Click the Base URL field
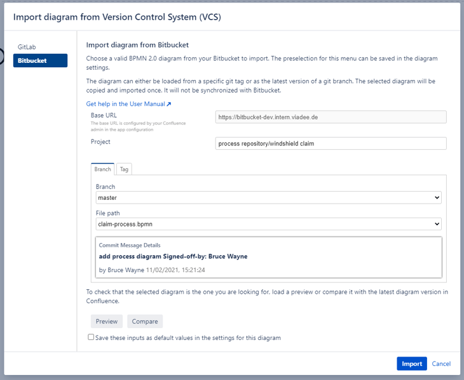 331,117
